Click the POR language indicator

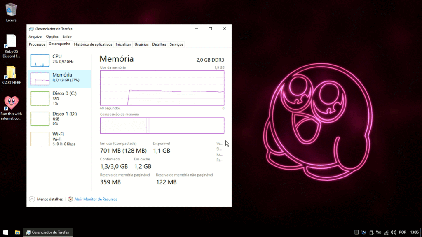tap(403, 232)
